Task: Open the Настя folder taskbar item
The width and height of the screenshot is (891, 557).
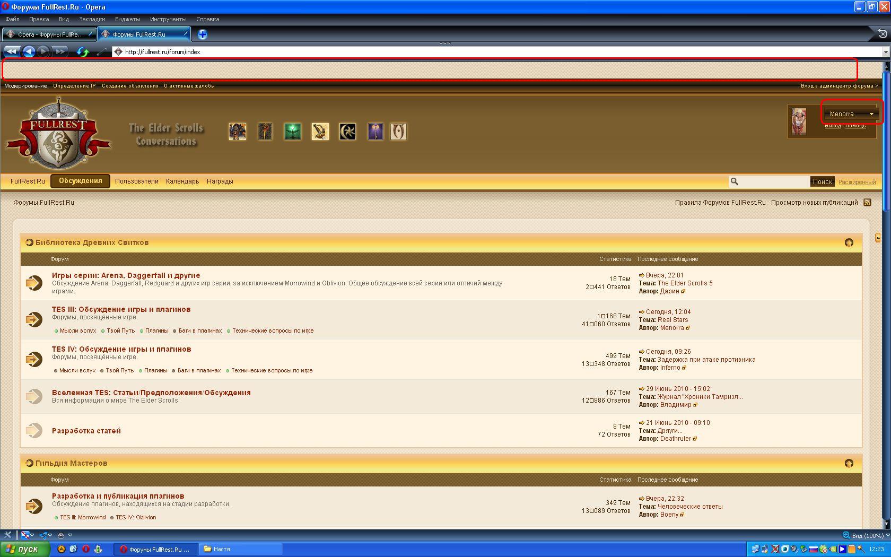Action: click(x=241, y=549)
